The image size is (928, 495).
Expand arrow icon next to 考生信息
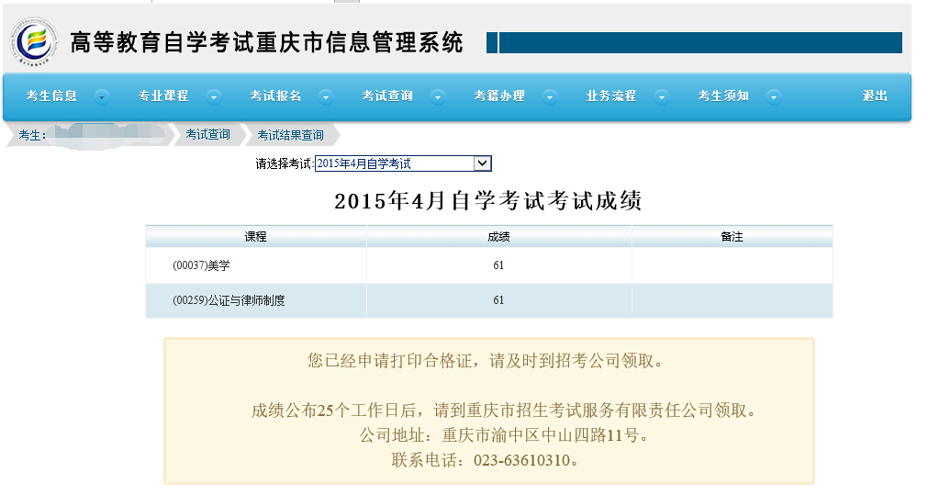pyautogui.click(x=102, y=96)
